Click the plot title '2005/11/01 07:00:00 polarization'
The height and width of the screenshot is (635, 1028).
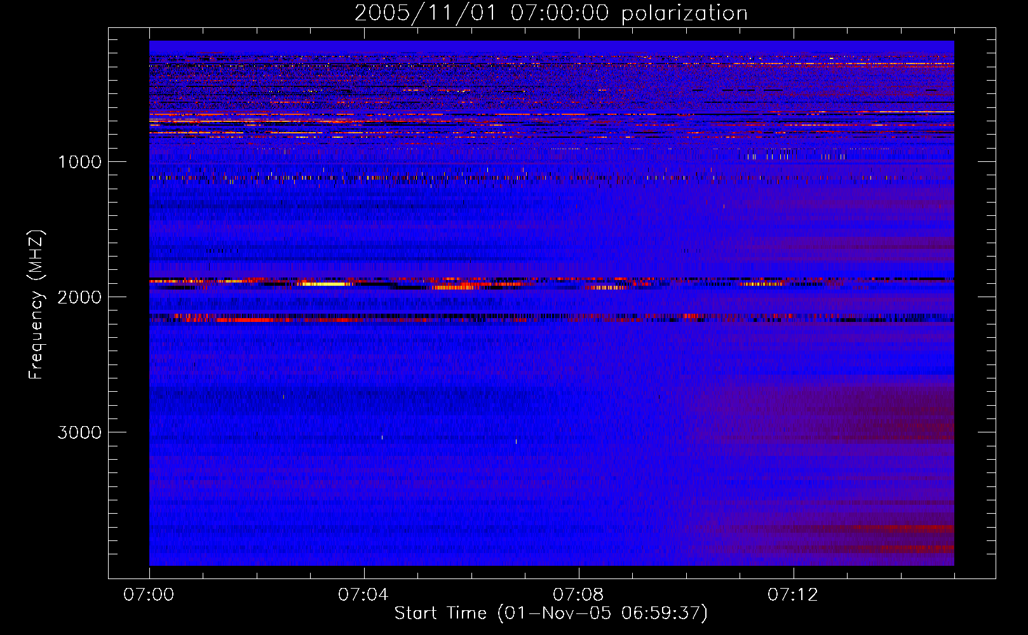click(551, 13)
